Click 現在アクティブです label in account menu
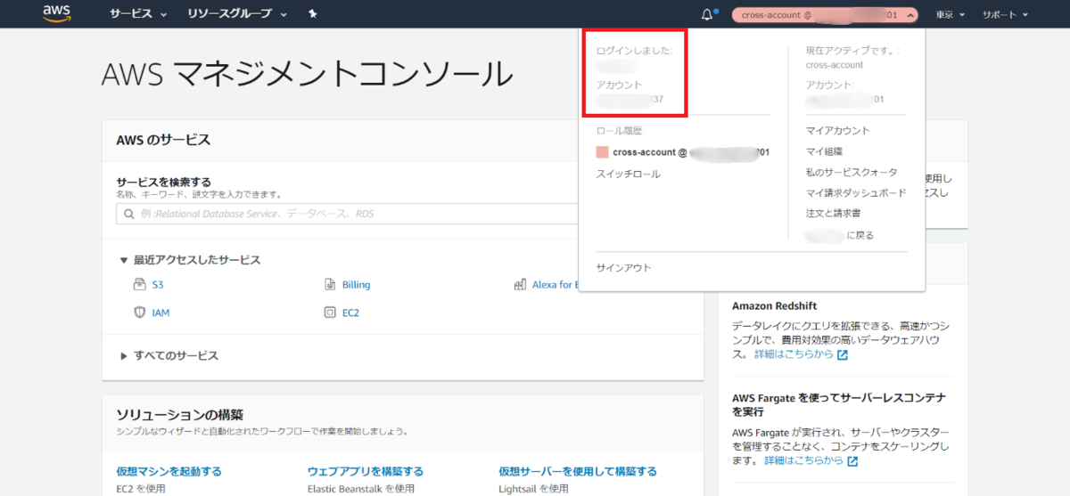Image resolution: width=1070 pixels, height=496 pixels. 852,51
